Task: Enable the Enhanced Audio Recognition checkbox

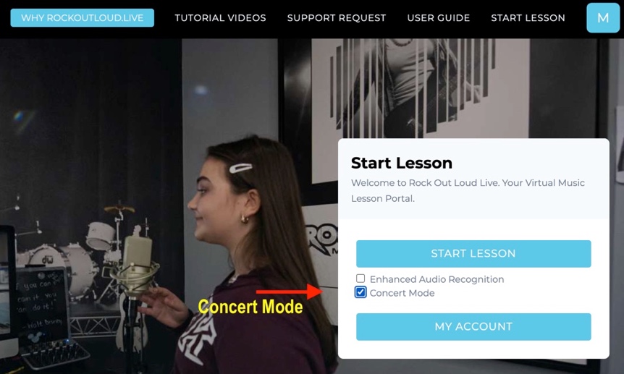Action: pos(361,279)
